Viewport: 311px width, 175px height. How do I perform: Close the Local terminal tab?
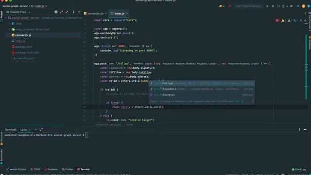30,130
